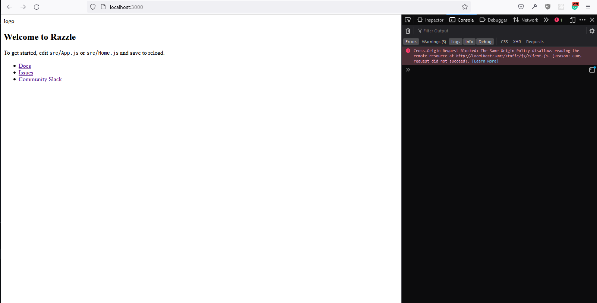Screen dimensions: 597x303
Task: Open the wrench developer tools icon
Action: point(534,7)
